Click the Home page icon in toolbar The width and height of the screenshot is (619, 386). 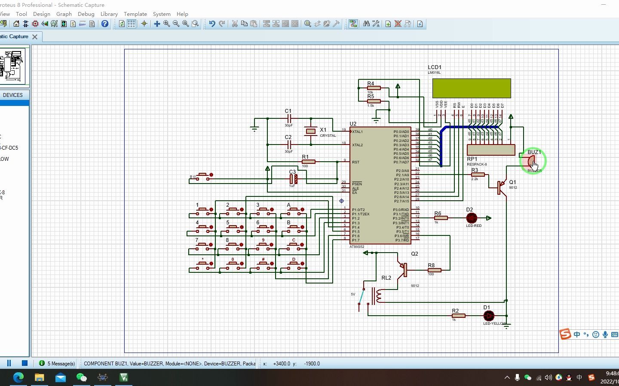point(16,24)
